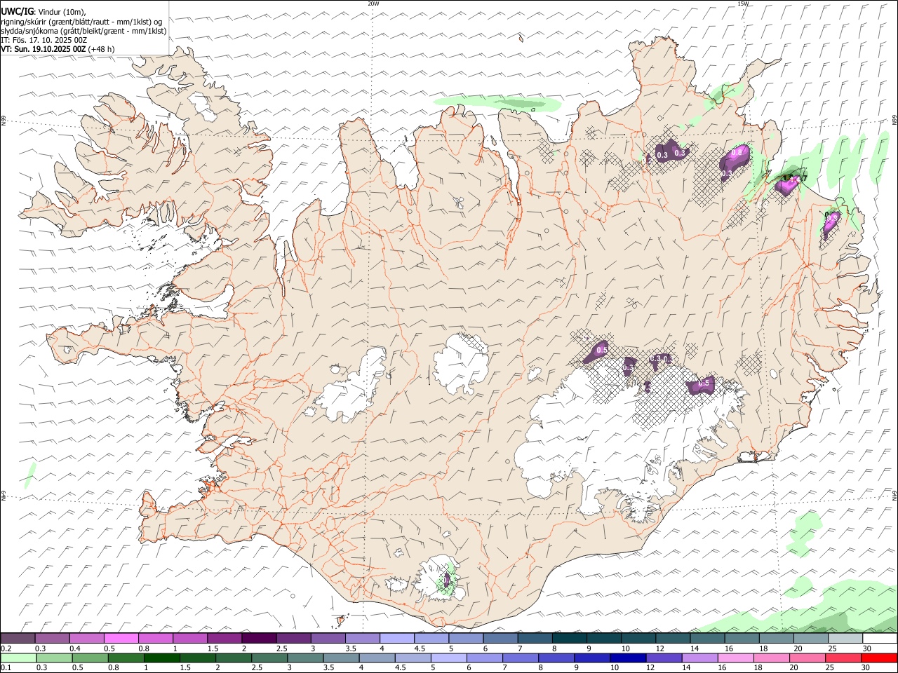
Task: Select the darkest green 1 swatch, lower scale
Action: (161, 658)
